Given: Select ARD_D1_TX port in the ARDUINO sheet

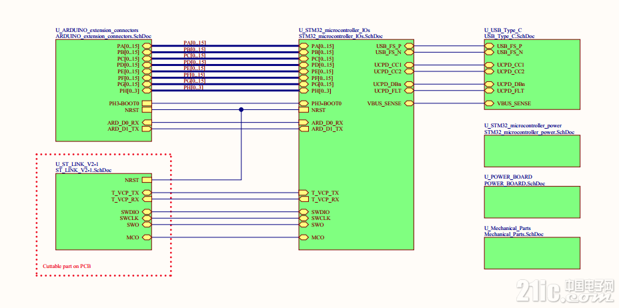Looking at the screenshot, I should pos(147,129).
